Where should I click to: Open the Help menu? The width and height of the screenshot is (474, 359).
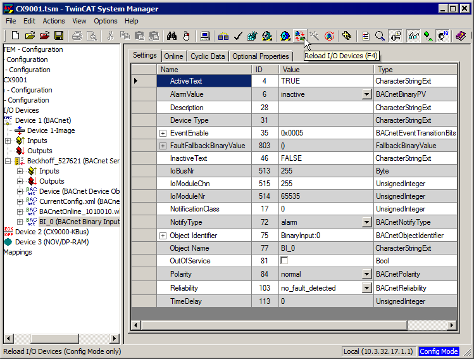[132, 21]
